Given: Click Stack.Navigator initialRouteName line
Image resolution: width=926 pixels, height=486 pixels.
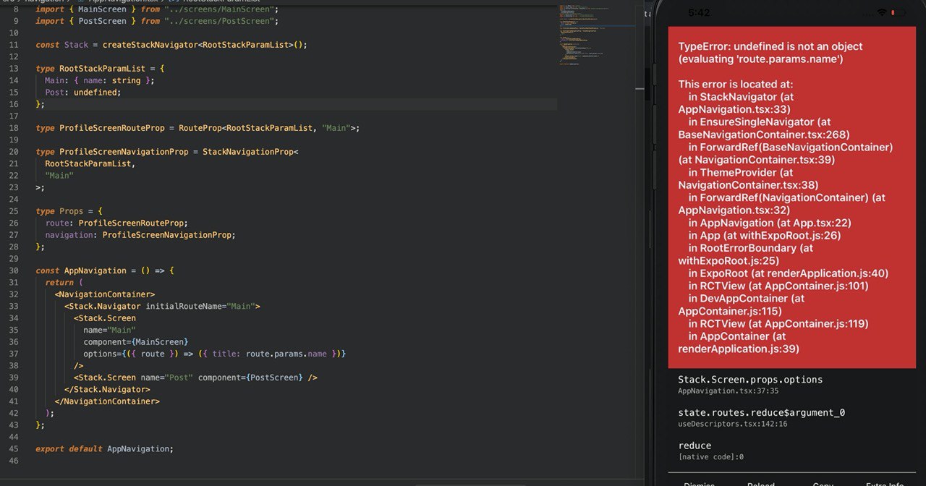Looking at the screenshot, I should 162,306.
